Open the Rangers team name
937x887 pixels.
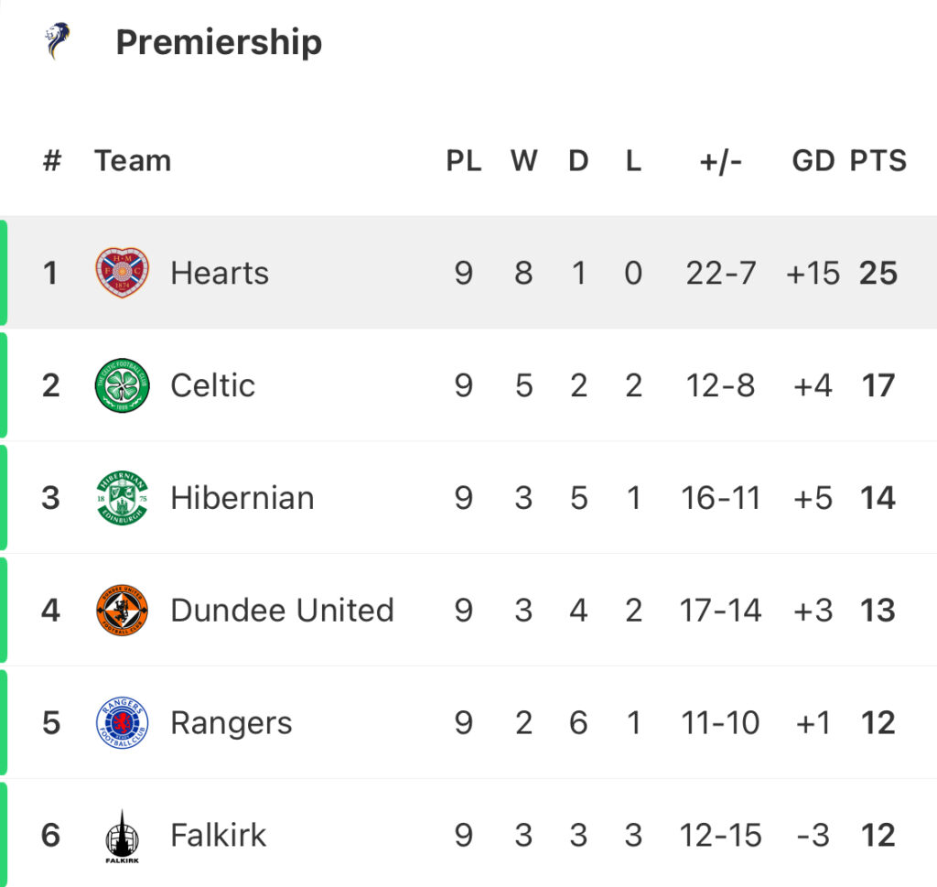(x=231, y=723)
